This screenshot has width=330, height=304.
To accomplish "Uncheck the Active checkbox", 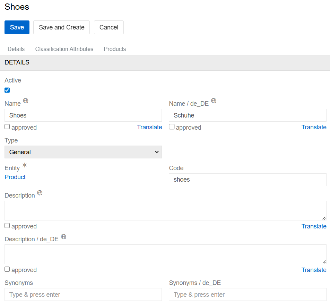I will click(7, 90).
